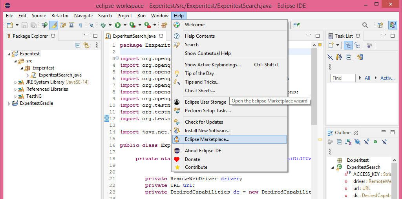402x199 pixels.
Task: Open the Window menu
Action: (159, 16)
